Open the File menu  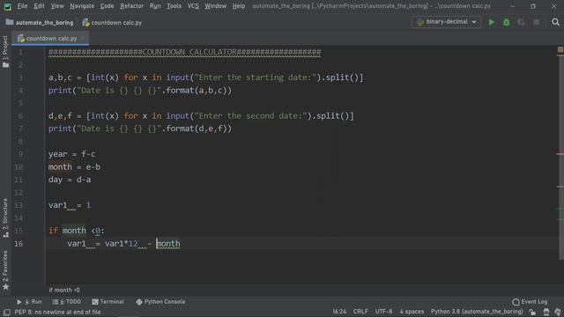pos(22,6)
